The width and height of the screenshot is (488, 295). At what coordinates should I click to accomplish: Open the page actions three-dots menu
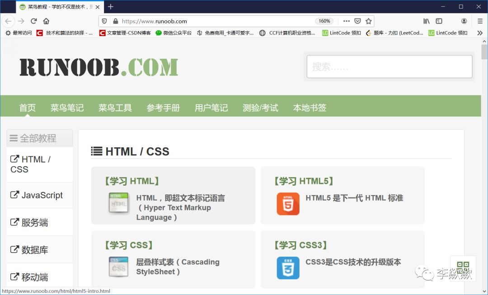[347, 21]
